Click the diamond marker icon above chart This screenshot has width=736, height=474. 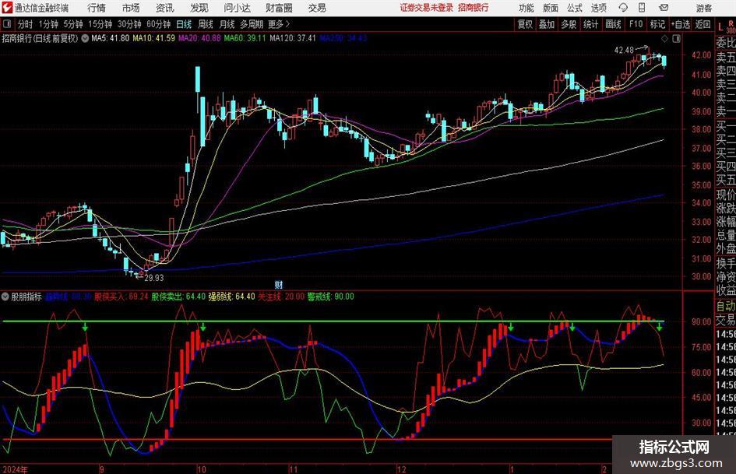click(664, 39)
